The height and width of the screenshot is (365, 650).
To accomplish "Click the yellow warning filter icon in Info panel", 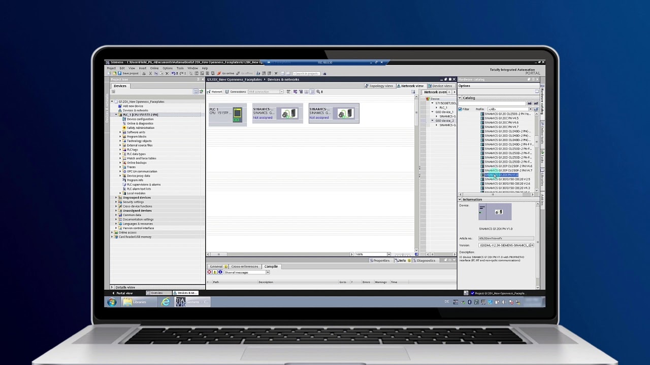I will (x=215, y=272).
